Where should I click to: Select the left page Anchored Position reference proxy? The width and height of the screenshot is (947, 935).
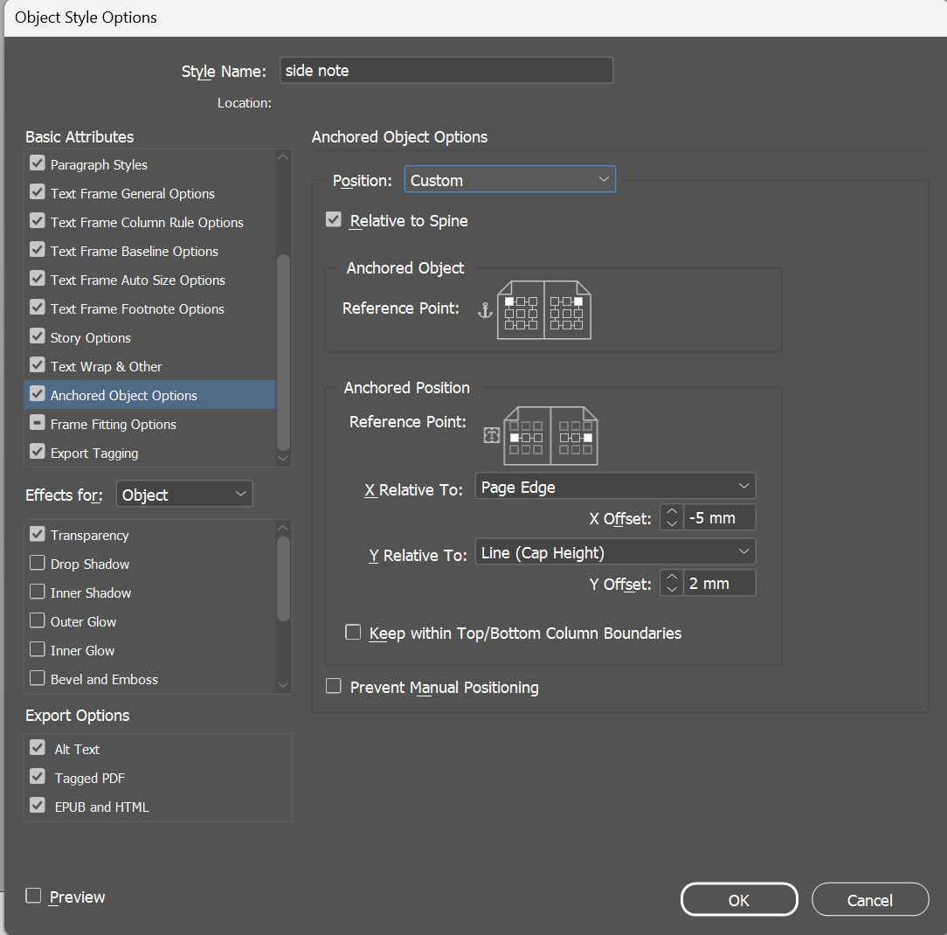[x=527, y=437]
